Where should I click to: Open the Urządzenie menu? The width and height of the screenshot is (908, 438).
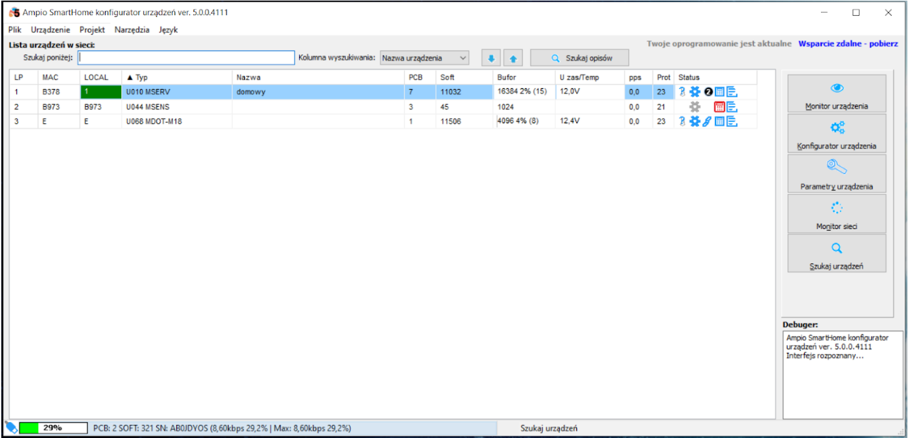tap(50, 29)
